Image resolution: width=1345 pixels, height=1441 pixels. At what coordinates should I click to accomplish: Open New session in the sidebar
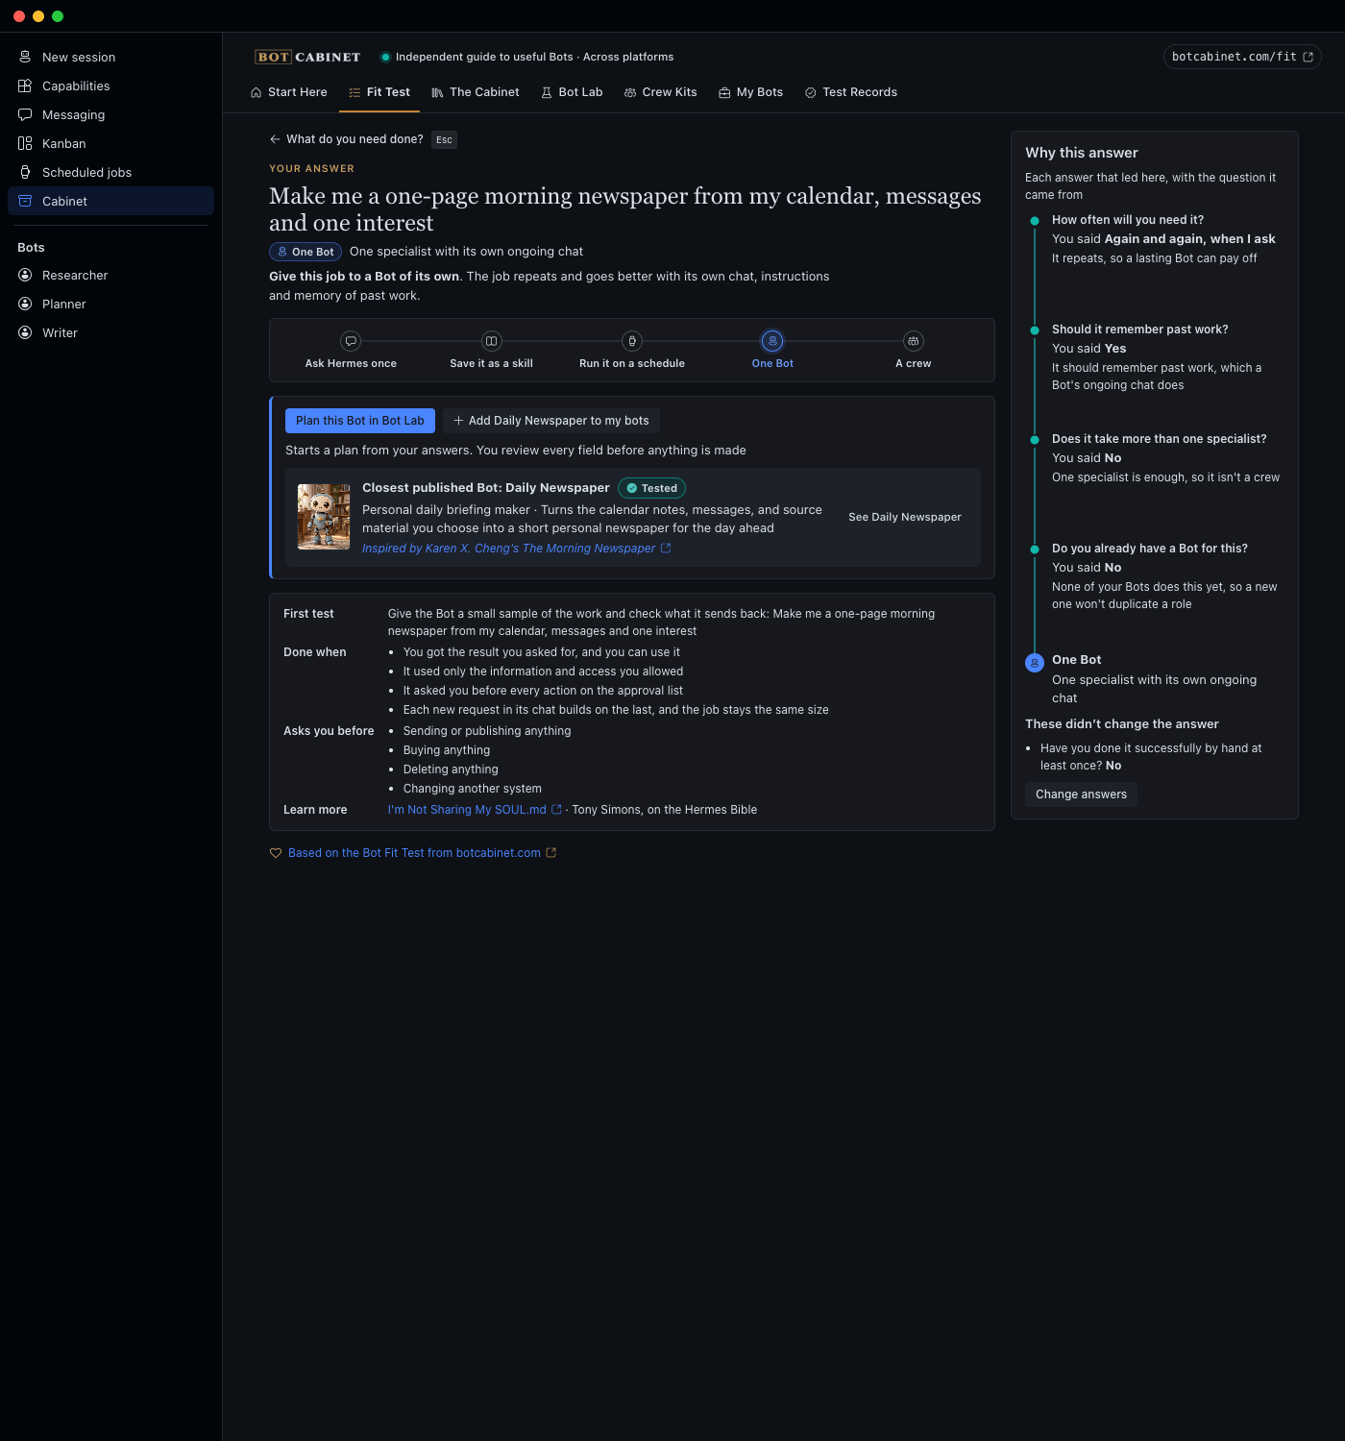point(110,57)
